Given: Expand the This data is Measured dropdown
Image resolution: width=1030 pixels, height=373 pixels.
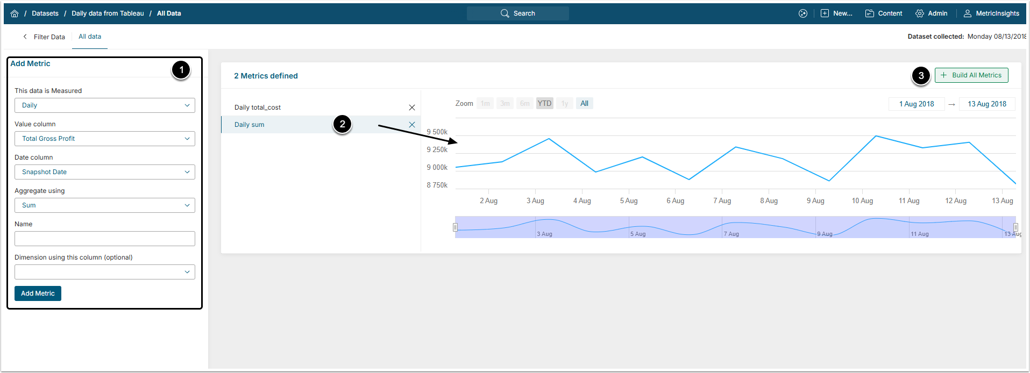Looking at the screenshot, I should coord(105,105).
